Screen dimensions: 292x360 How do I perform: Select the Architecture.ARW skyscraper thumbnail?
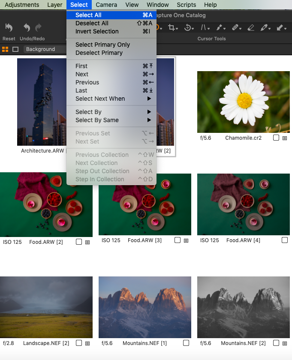[42, 102]
